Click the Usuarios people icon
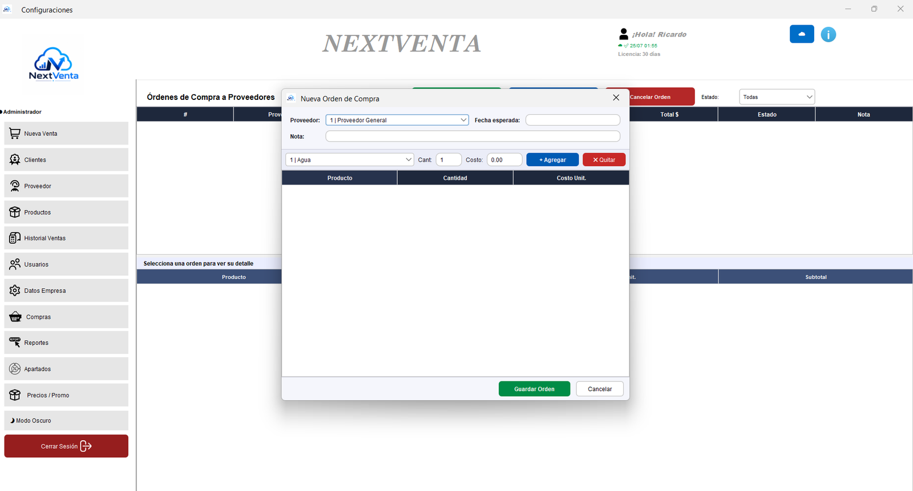 click(15, 264)
